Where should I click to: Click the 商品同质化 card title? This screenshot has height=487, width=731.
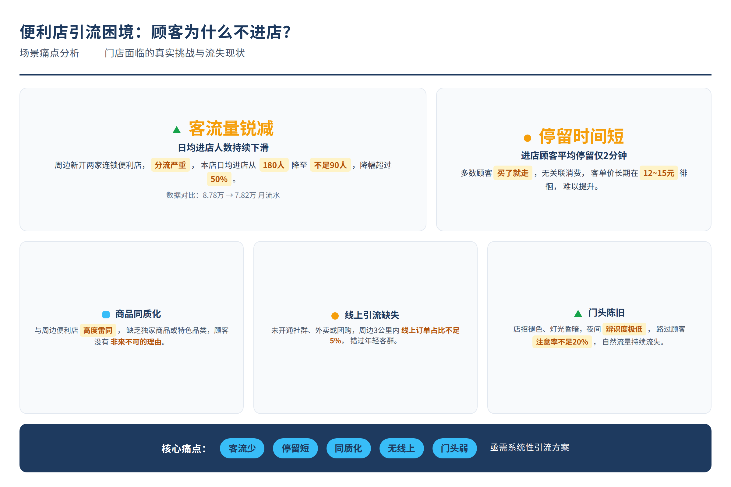pyautogui.click(x=138, y=314)
